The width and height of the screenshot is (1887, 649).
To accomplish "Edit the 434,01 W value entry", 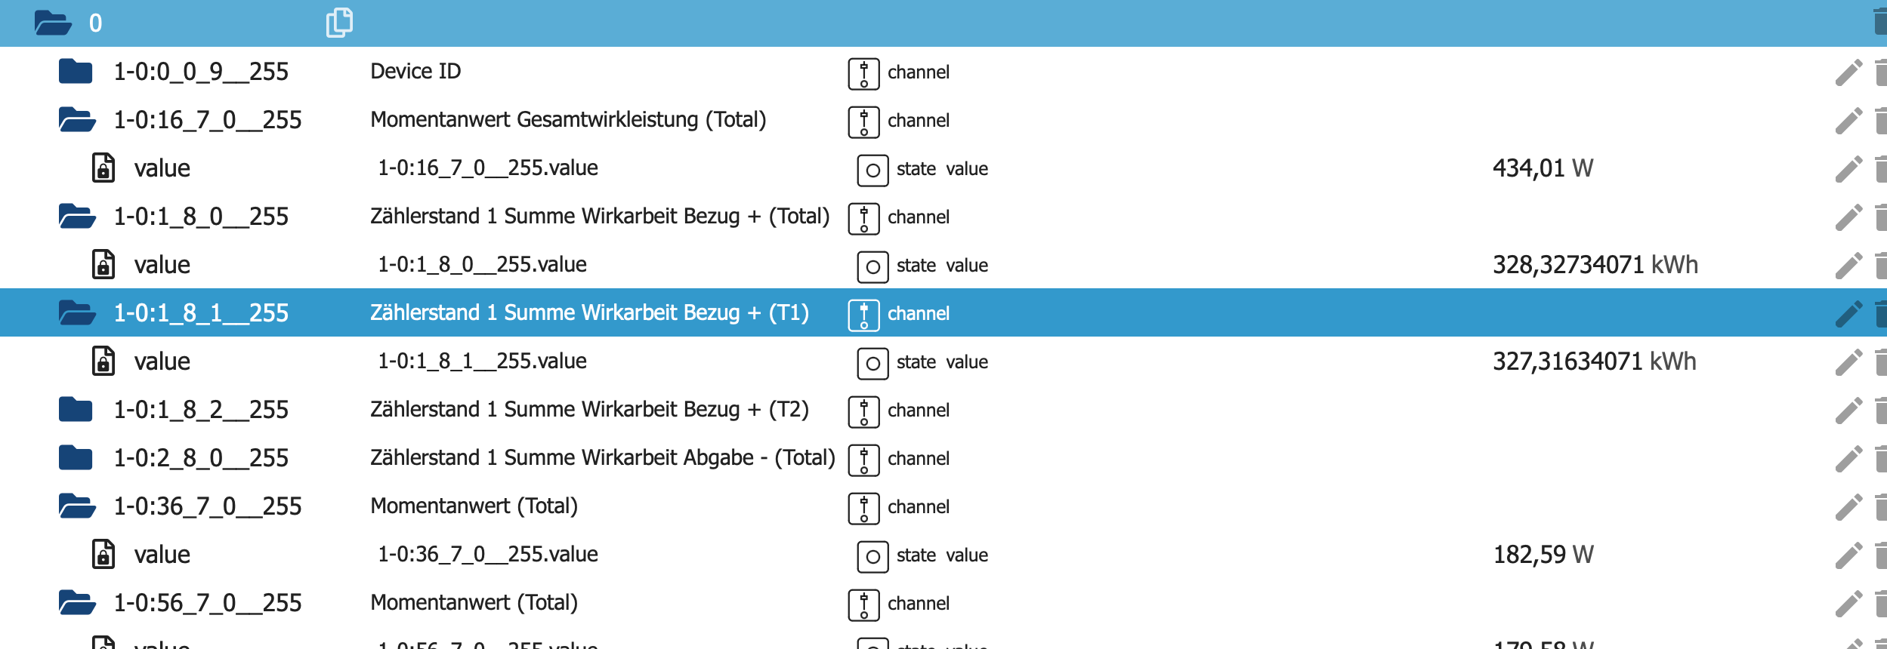I will 1848,169.
